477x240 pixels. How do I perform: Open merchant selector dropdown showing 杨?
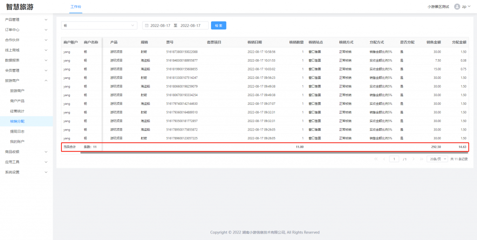(x=99, y=25)
